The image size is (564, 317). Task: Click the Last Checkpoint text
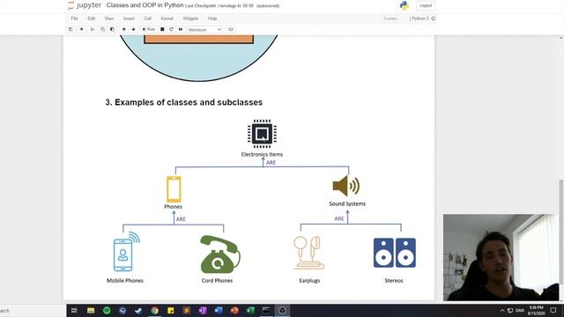219,6
